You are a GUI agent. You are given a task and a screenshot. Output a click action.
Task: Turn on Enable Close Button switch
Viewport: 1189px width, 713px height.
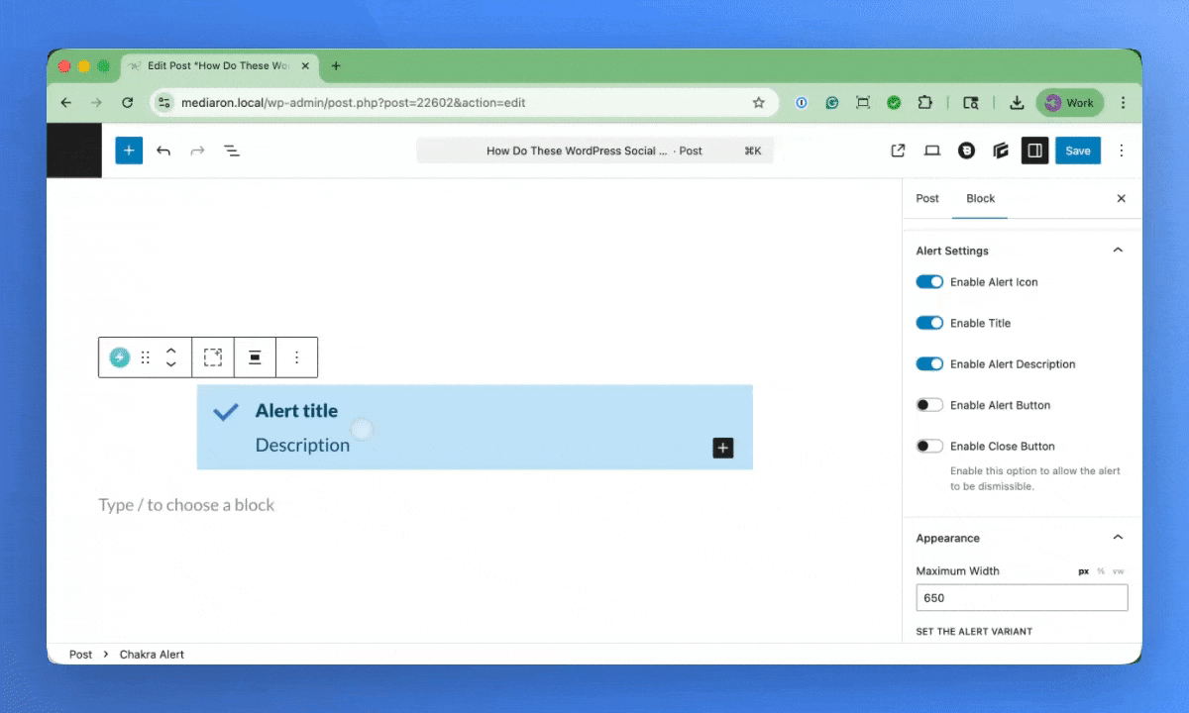pos(929,447)
